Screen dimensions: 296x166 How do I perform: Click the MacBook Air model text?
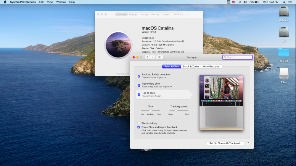[x=148, y=38]
